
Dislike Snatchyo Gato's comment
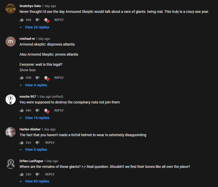[37, 20]
